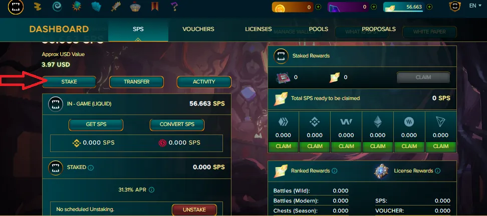Open the card collection icon in top bar
Viewport: 487px width, 216px height.
96,6
